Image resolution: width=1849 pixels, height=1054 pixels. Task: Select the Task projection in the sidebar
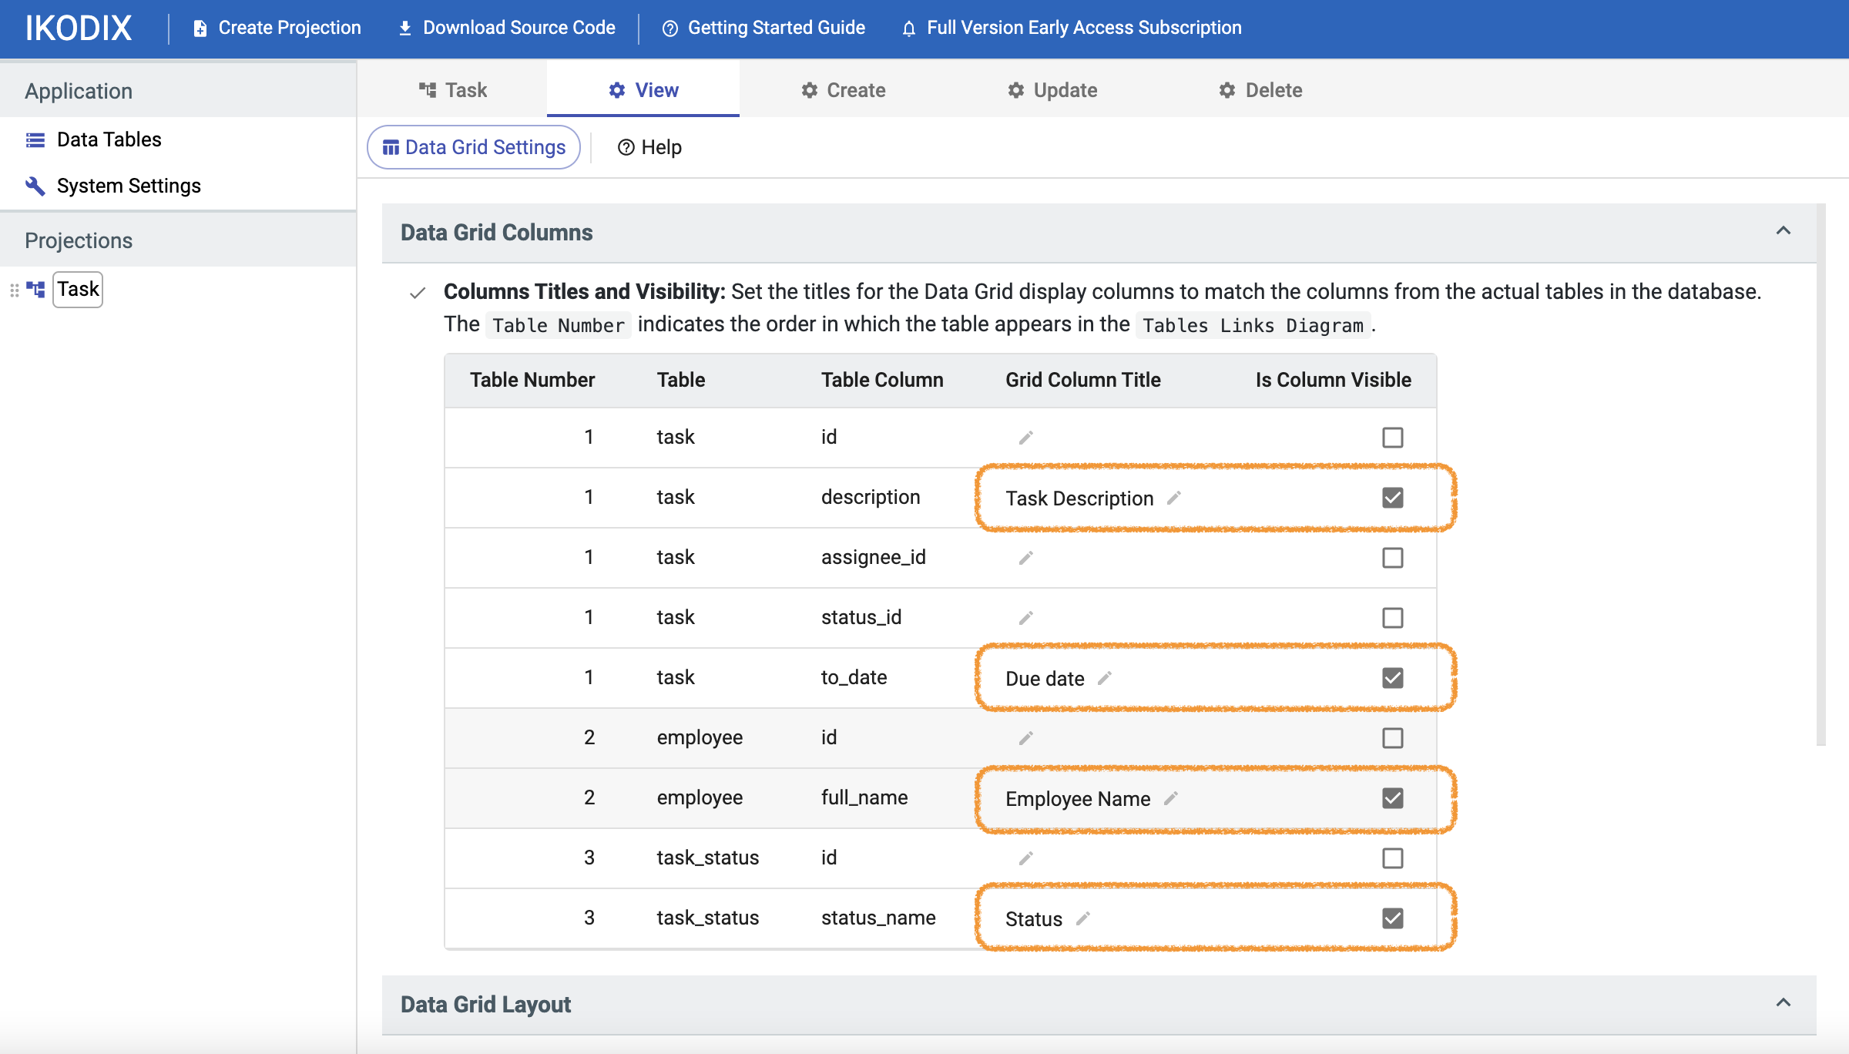coord(77,289)
